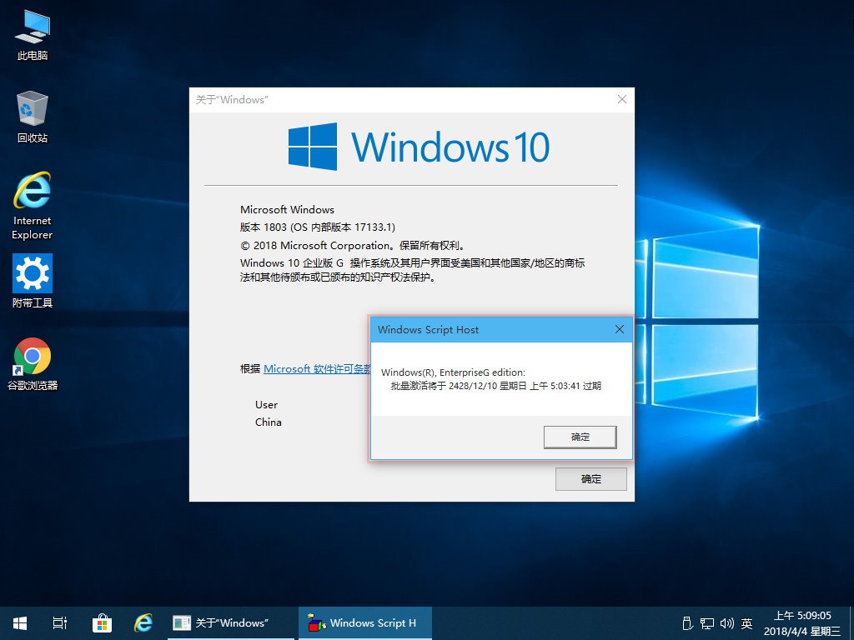Open the Microsoft 软件许可条款 link
854x640 pixels.
tap(317, 369)
